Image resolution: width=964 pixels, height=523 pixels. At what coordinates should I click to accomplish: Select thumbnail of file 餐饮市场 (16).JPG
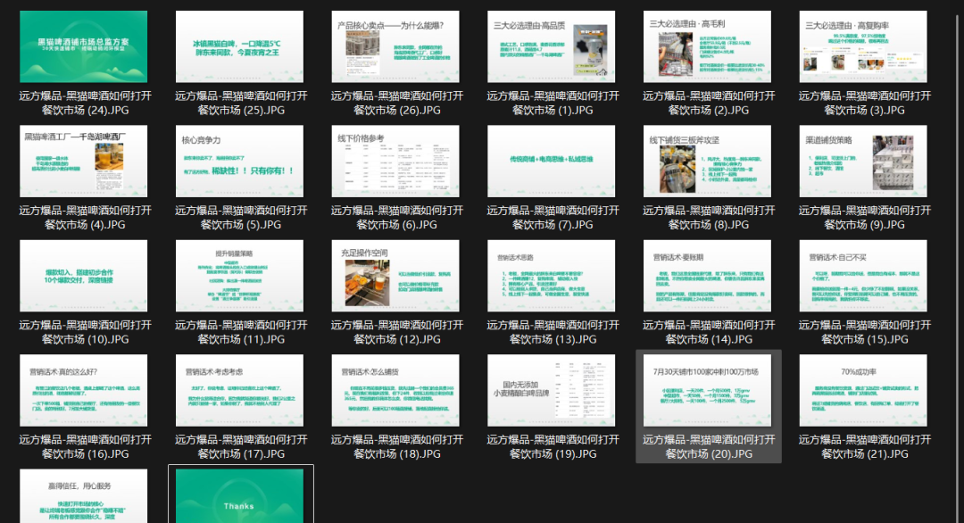[84, 391]
